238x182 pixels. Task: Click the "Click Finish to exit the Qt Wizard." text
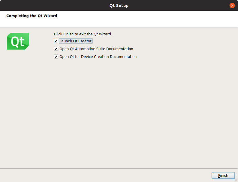click(x=83, y=34)
